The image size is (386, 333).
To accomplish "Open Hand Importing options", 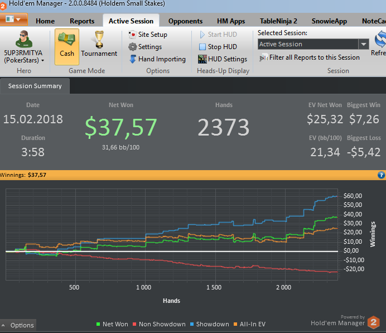I will [157, 59].
